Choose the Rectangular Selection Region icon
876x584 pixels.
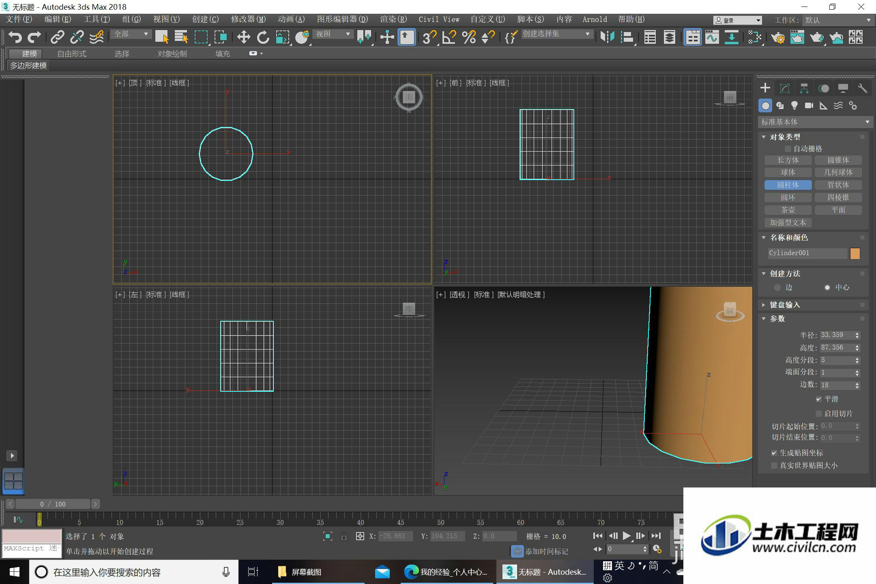coord(201,37)
